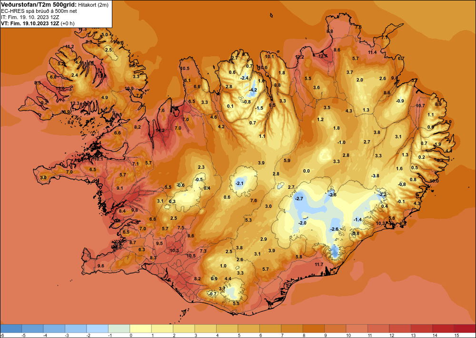Image resolution: width=476 pixels, height=338 pixels.
Task: Click the 12.2 temperature label
Action: [x=299, y=57]
